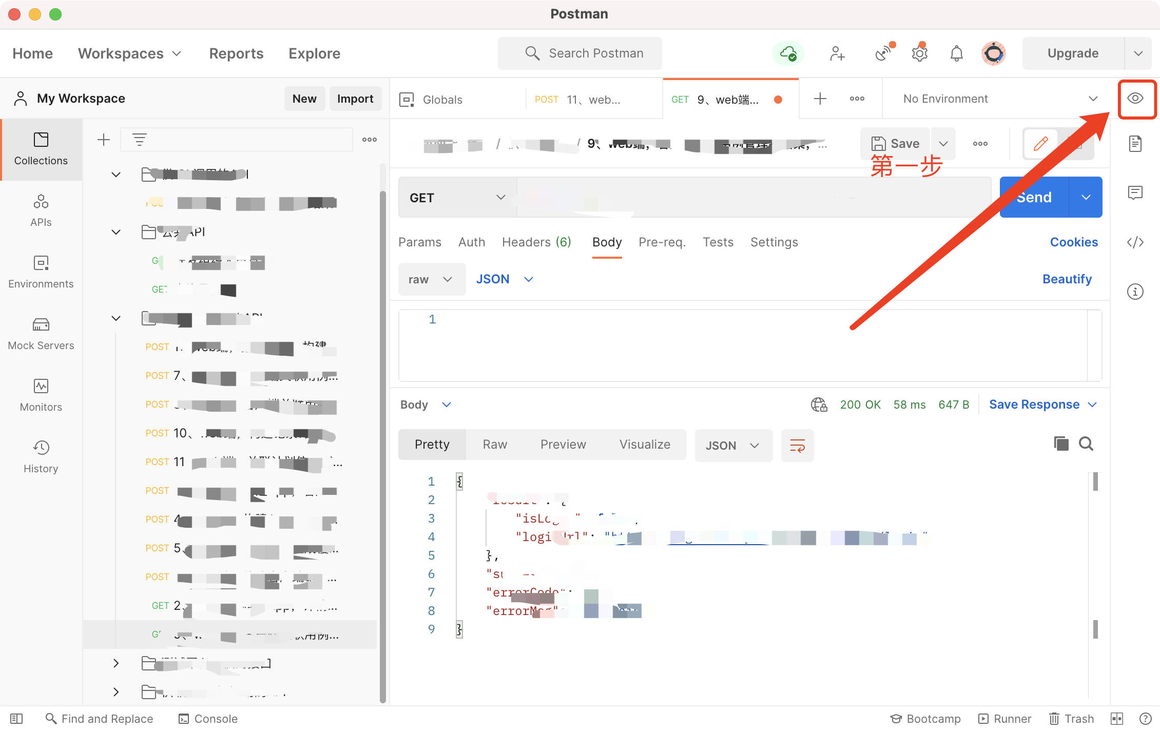Open the request History panel
Image resolution: width=1160 pixels, height=731 pixels.
(41, 456)
